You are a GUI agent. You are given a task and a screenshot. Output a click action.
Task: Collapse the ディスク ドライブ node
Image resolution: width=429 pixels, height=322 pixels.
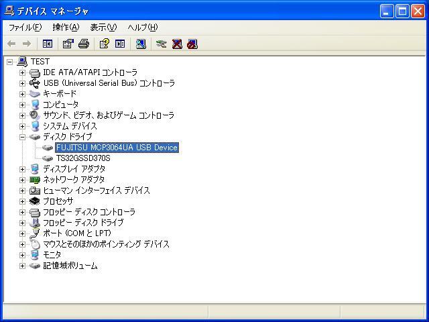click(22, 137)
